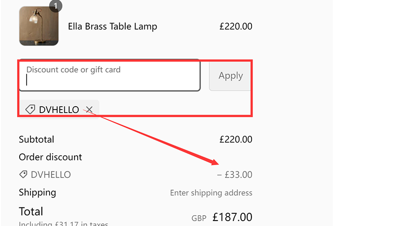Click the quantity badge on the lamp image
This screenshot has width=393, height=226.
(x=56, y=6)
